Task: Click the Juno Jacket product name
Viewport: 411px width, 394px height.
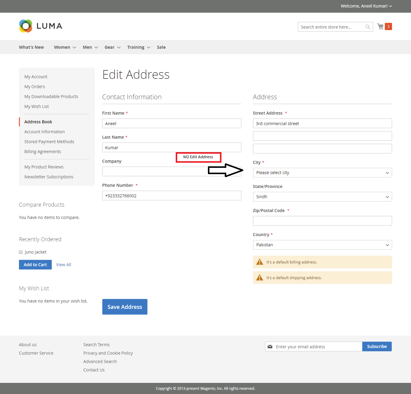Action: 36,252
